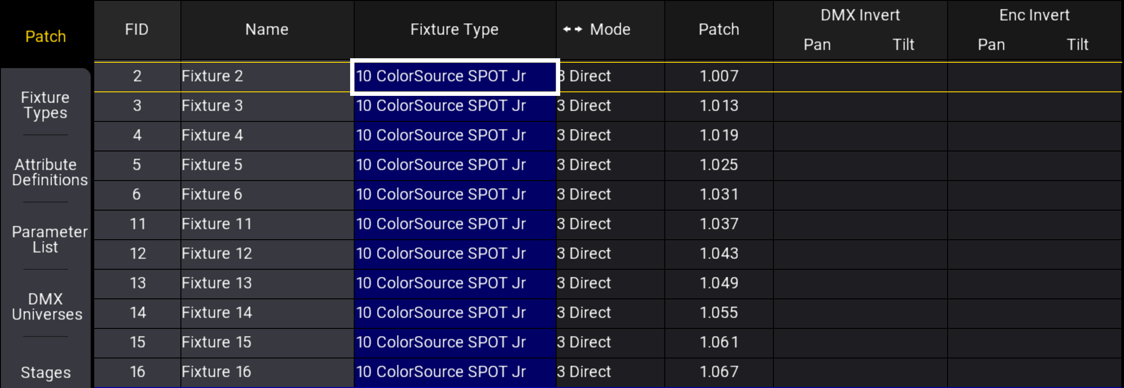Click FID cell number 16

pos(137,372)
